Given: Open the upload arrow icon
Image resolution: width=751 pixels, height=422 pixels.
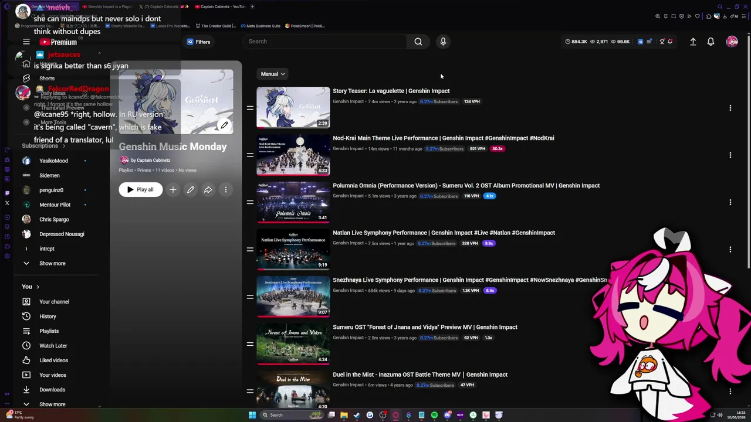Looking at the screenshot, I should click(693, 42).
